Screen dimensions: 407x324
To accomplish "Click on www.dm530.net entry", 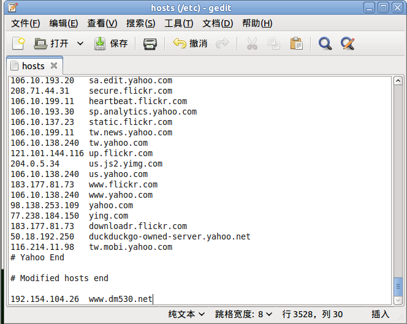I will (120, 299).
